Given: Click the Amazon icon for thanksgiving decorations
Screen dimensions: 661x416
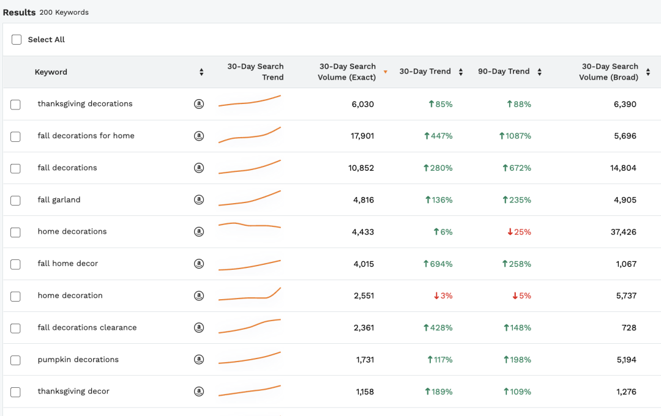Looking at the screenshot, I should 199,105.
